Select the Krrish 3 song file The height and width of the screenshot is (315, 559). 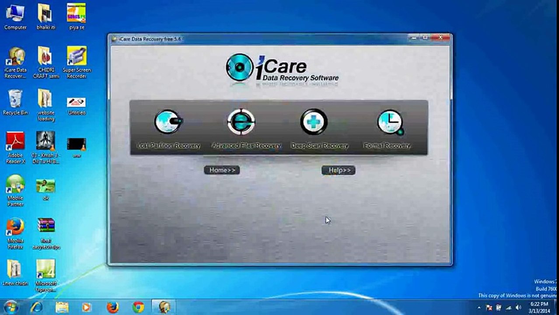tap(45, 148)
